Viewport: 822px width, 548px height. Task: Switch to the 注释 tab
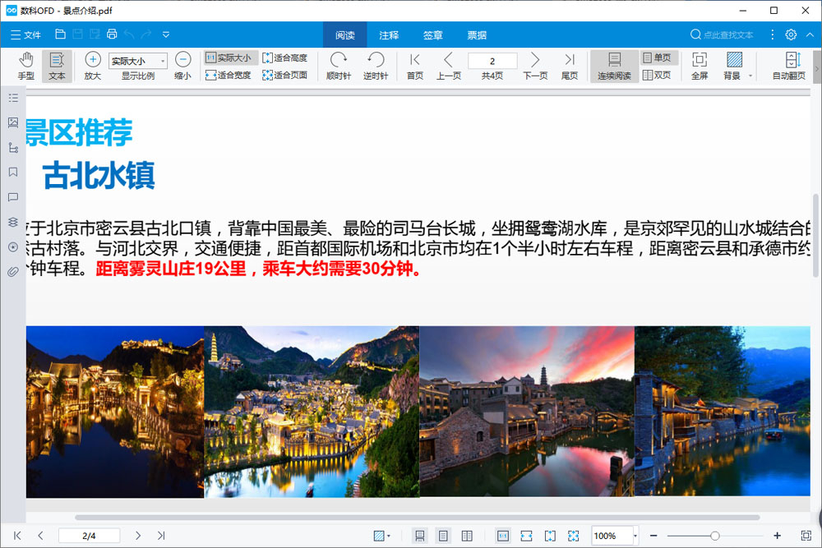click(x=389, y=35)
